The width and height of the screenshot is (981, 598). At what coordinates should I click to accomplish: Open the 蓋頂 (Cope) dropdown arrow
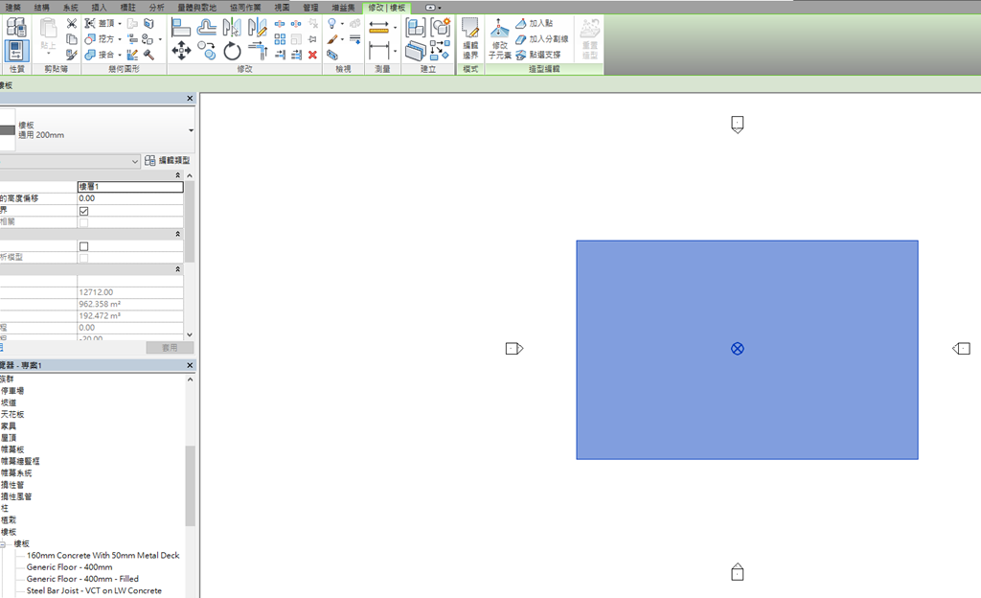click(120, 23)
